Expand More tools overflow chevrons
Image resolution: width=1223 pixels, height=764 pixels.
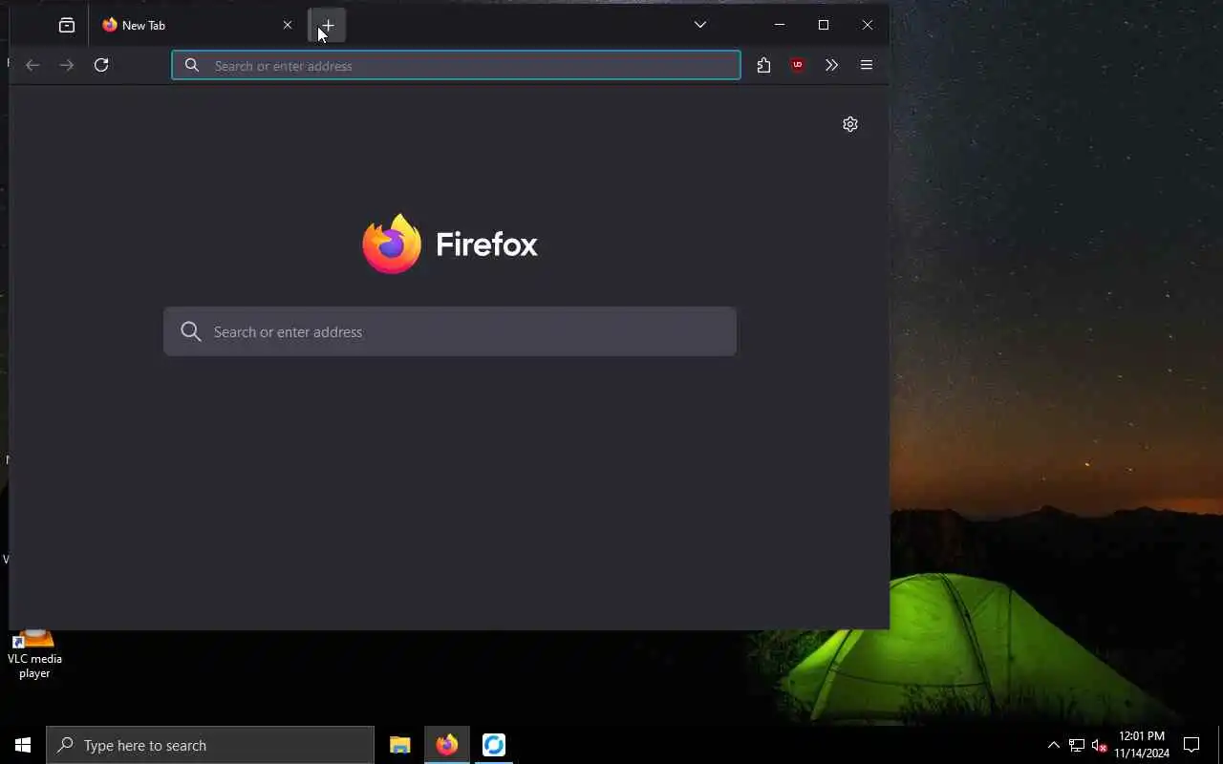click(x=831, y=65)
